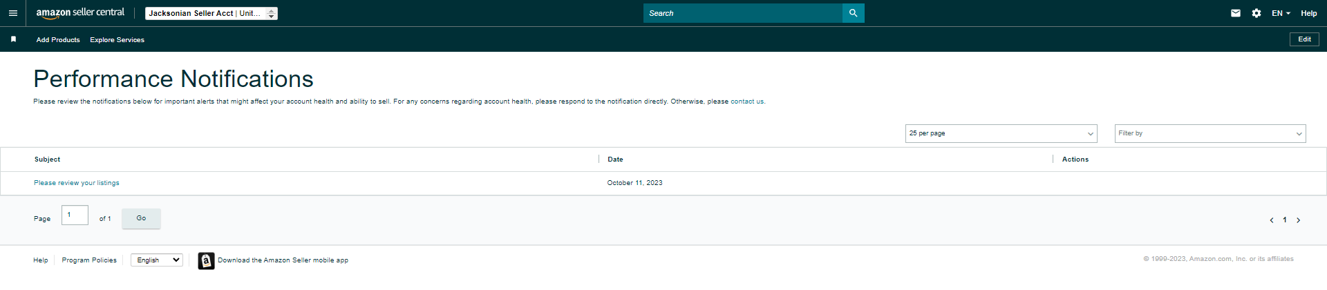Open the settings gear icon
The image size is (1327, 290).
point(1257,13)
